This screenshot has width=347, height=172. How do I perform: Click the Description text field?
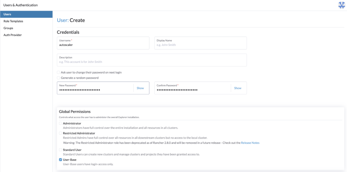(152, 60)
